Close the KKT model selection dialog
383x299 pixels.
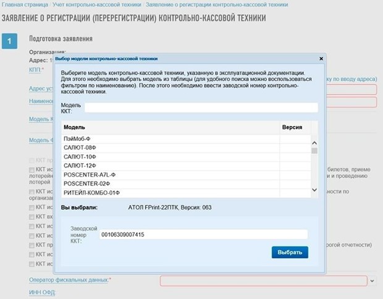321,59
